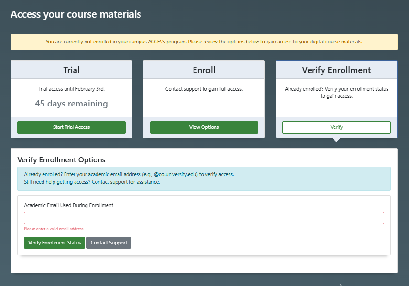
Task: Click the Contact Support button
Action: (x=109, y=243)
